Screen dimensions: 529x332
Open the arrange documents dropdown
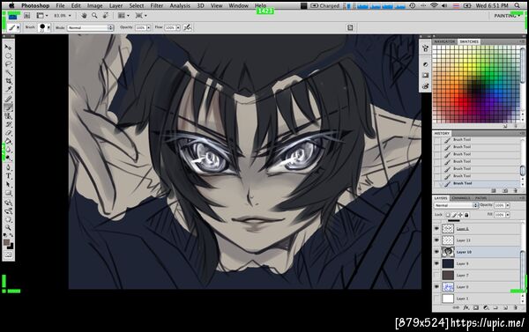tap(123, 16)
